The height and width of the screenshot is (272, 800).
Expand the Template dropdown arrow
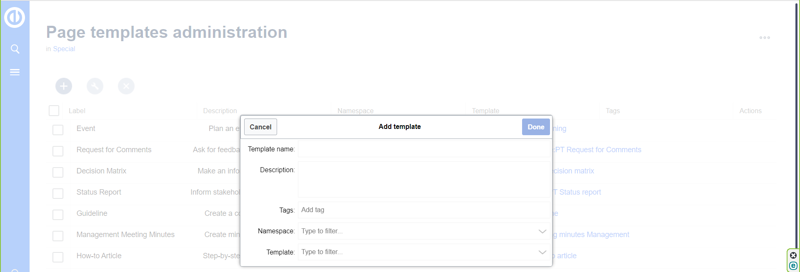(x=542, y=252)
